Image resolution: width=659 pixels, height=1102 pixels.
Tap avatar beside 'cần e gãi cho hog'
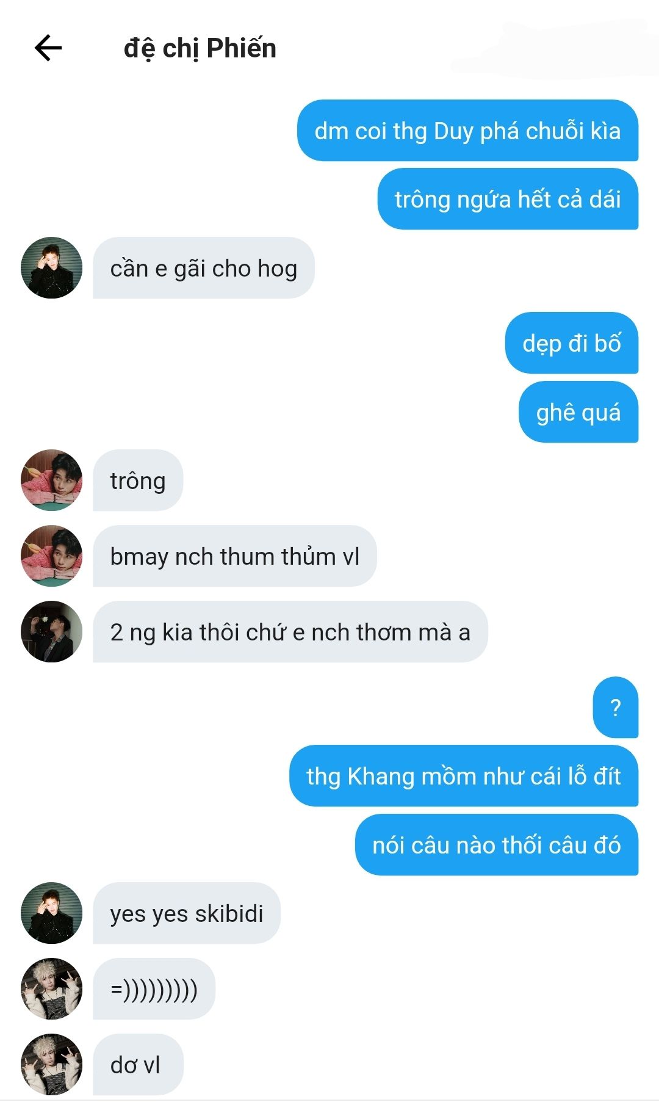pos(51,267)
